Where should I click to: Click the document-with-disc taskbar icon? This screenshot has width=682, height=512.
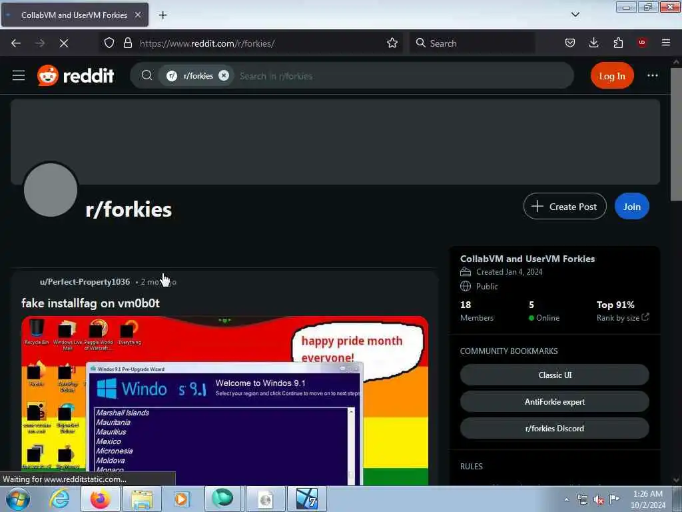click(x=265, y=499)
